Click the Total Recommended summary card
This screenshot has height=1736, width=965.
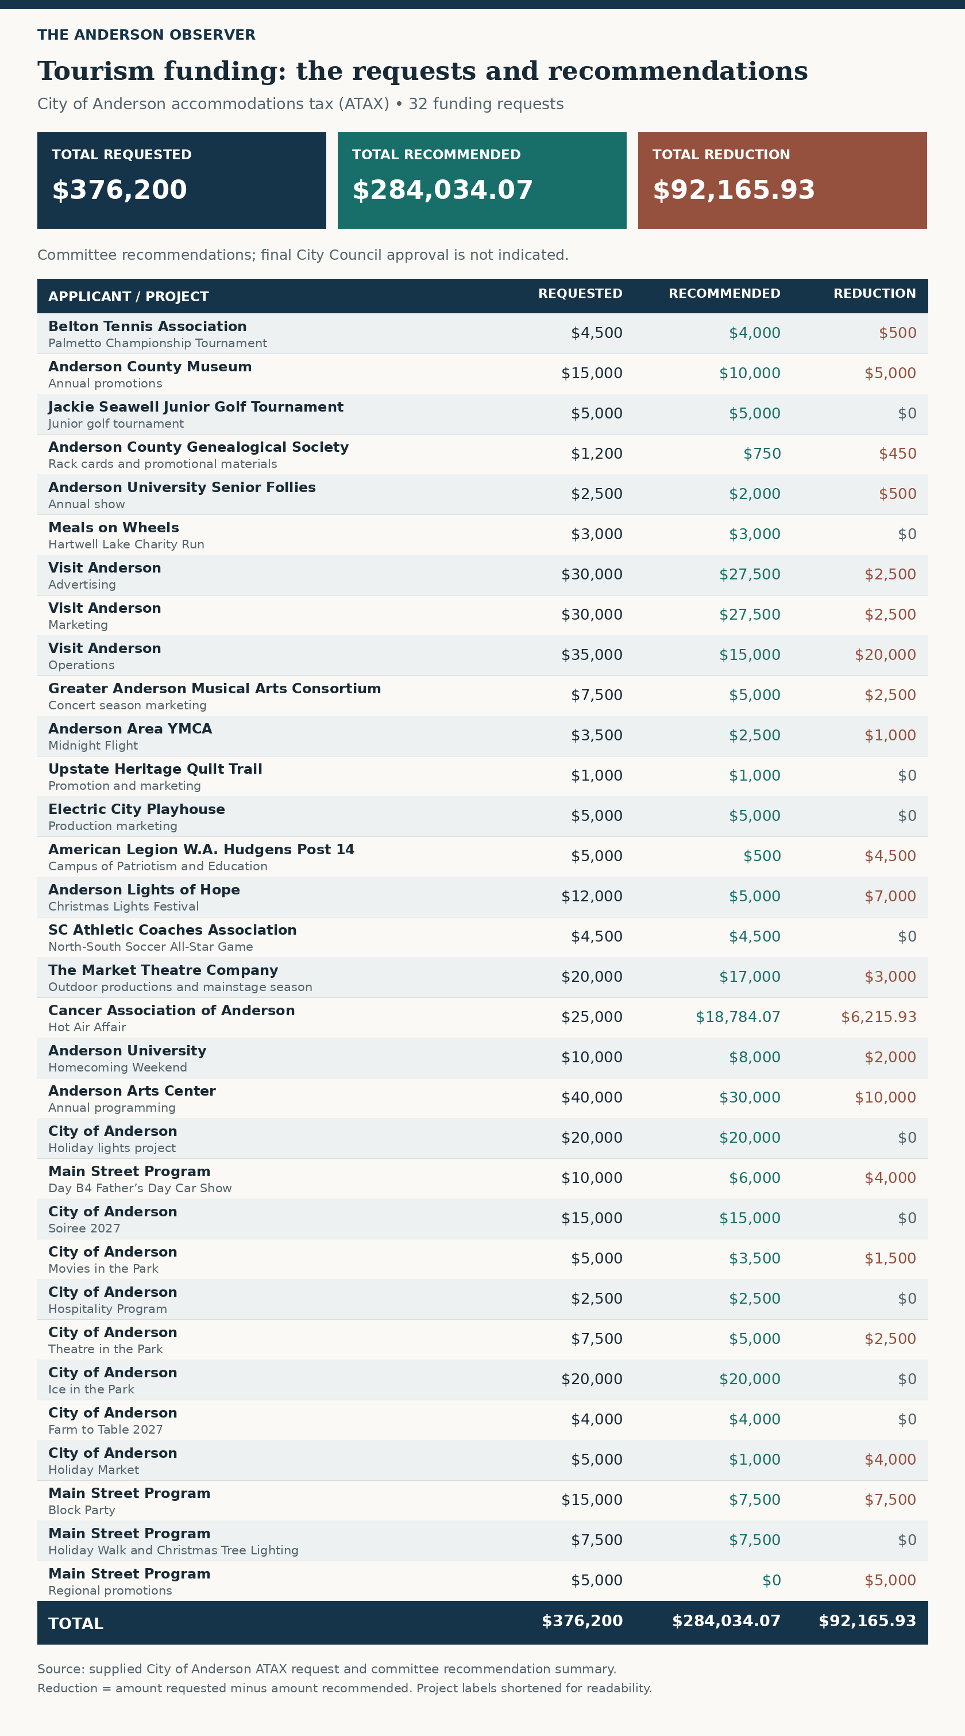coord(481,180)
